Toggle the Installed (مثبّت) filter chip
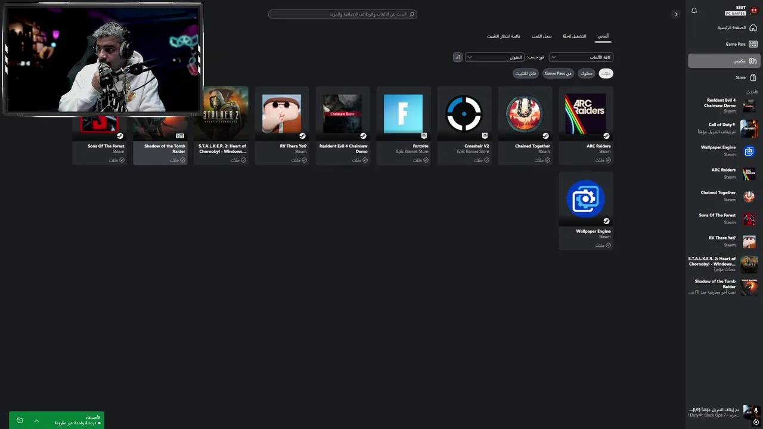 (606, 73)
